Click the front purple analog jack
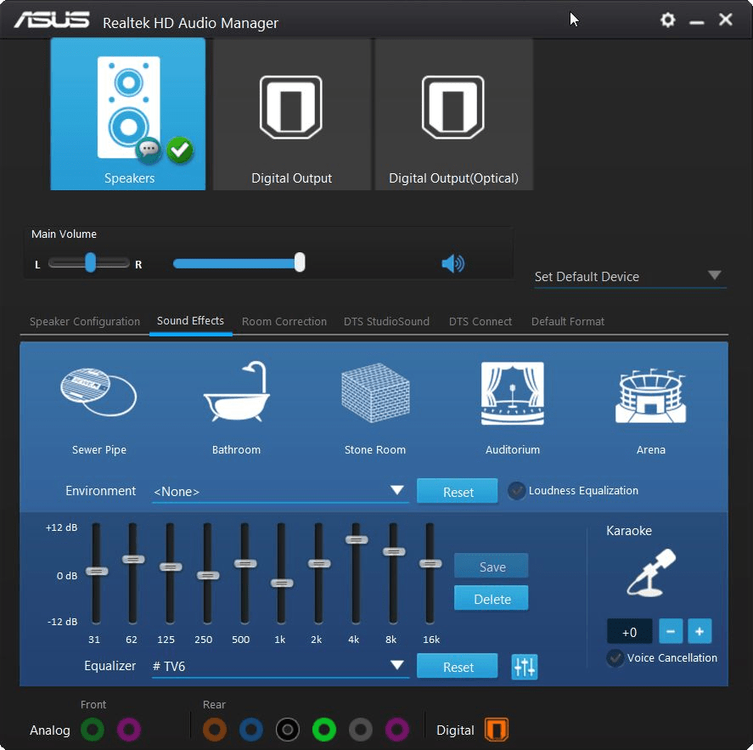The height and width of the screenshot is (750, 753). click(x=129, y=730)
